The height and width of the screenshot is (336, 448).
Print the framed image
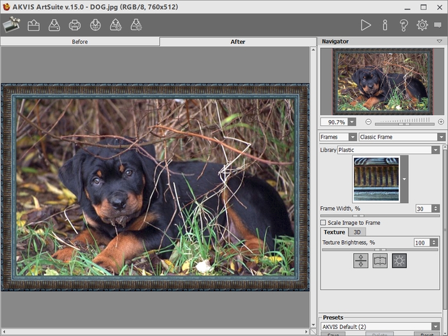[75, 25]
